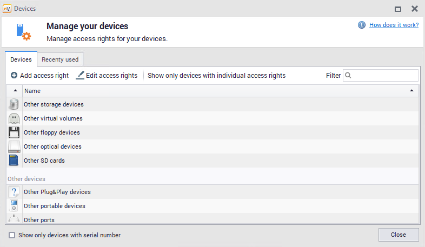425x247 pixels.
Task: Switch to the Recenty used tab
Action: [60, 59]
